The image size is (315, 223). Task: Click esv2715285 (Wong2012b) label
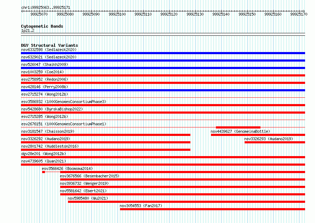point(45,116)
